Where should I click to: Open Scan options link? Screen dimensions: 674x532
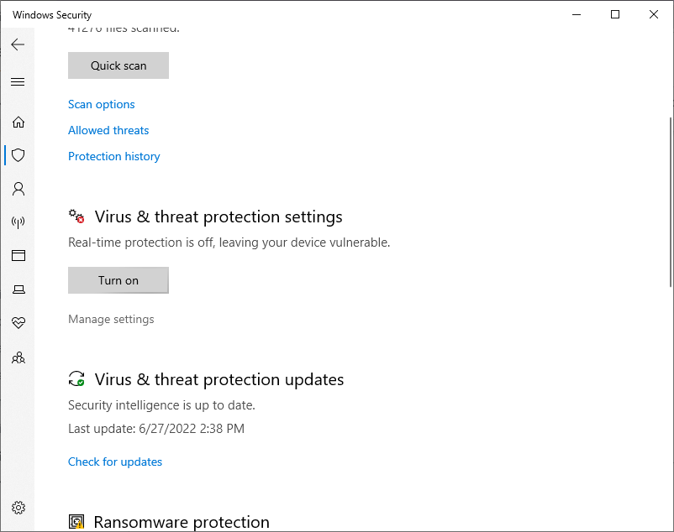click(102, 104)
